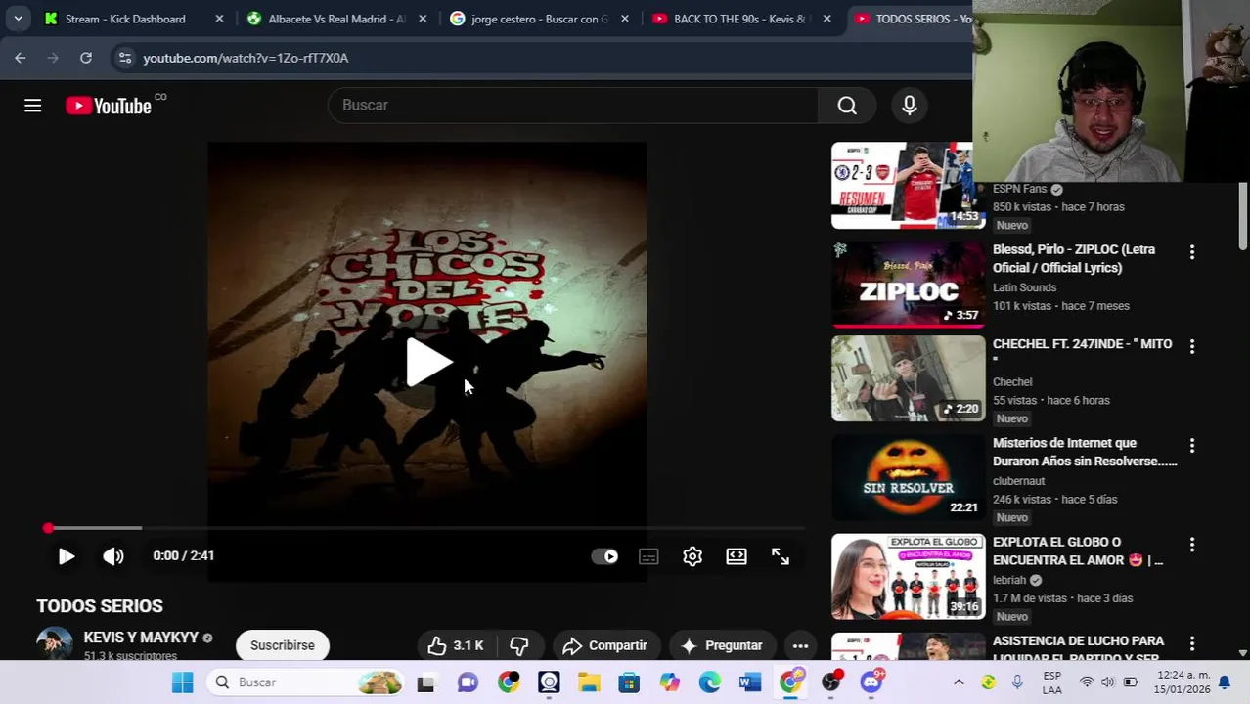Screen dimensions: 1250x704
Task: Dislike the video
Action: click(x=519, y=645)
